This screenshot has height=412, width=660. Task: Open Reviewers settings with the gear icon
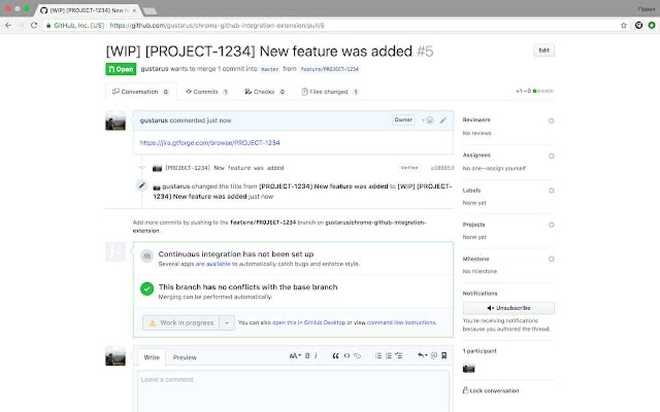(551, 120)
